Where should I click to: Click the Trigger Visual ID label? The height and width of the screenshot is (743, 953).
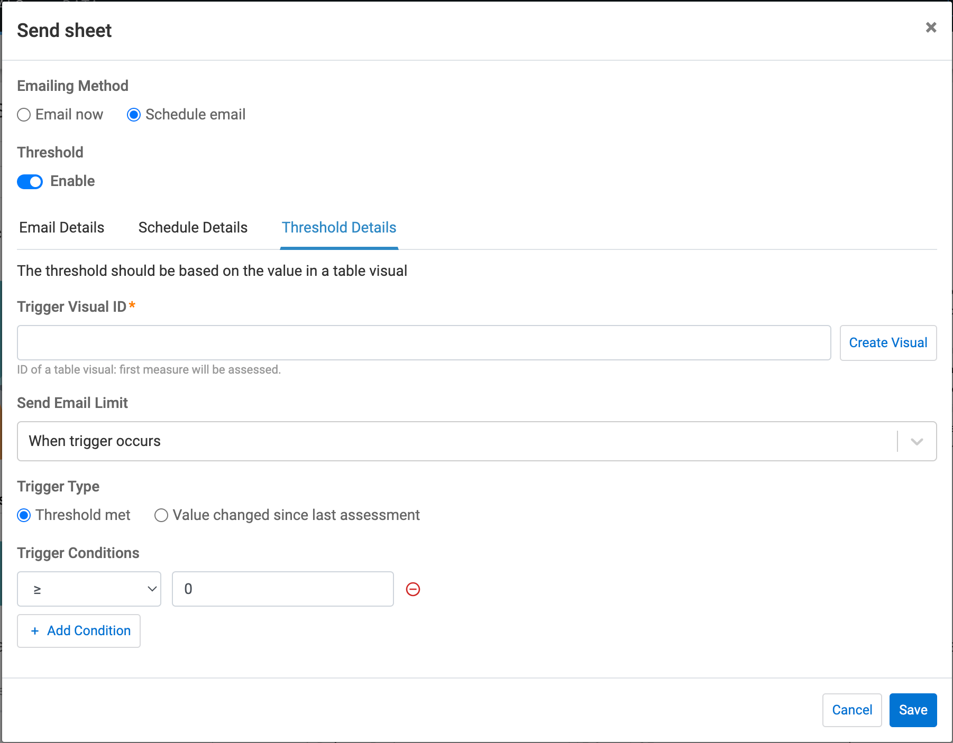[x=72, y=307]
